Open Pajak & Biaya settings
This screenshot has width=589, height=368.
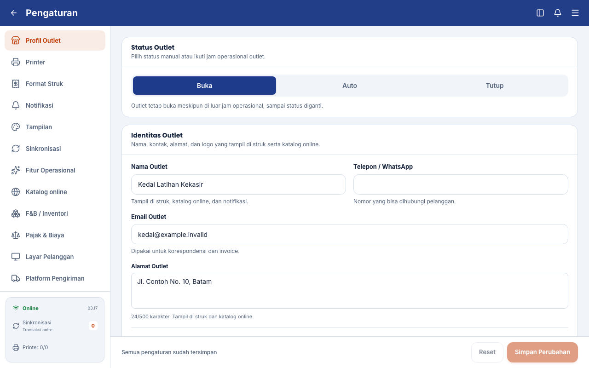[x=55, y=235]
